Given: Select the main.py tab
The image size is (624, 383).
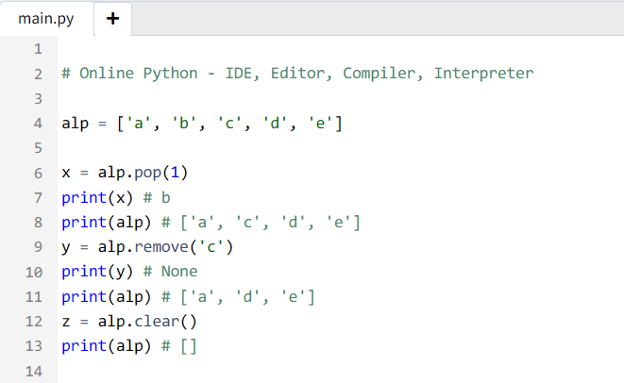Looking at the screenshot, I should pos(46,19).
